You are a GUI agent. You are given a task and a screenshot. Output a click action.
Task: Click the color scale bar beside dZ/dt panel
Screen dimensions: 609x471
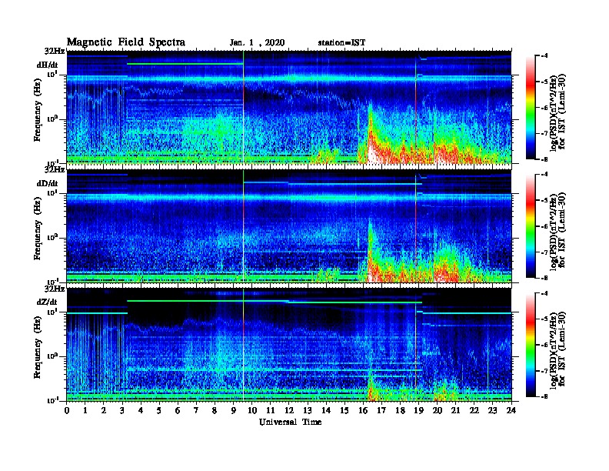pos(531,345)
